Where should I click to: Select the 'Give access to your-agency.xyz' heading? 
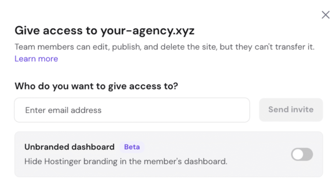[104, 31]
